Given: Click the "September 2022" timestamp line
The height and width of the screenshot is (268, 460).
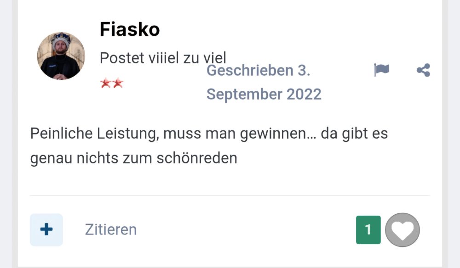Looking at the screenshot, I should 264,94.
